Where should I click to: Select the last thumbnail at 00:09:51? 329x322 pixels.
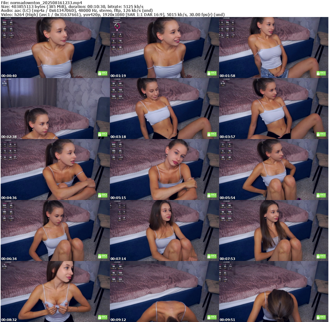(x=273, y=292)
